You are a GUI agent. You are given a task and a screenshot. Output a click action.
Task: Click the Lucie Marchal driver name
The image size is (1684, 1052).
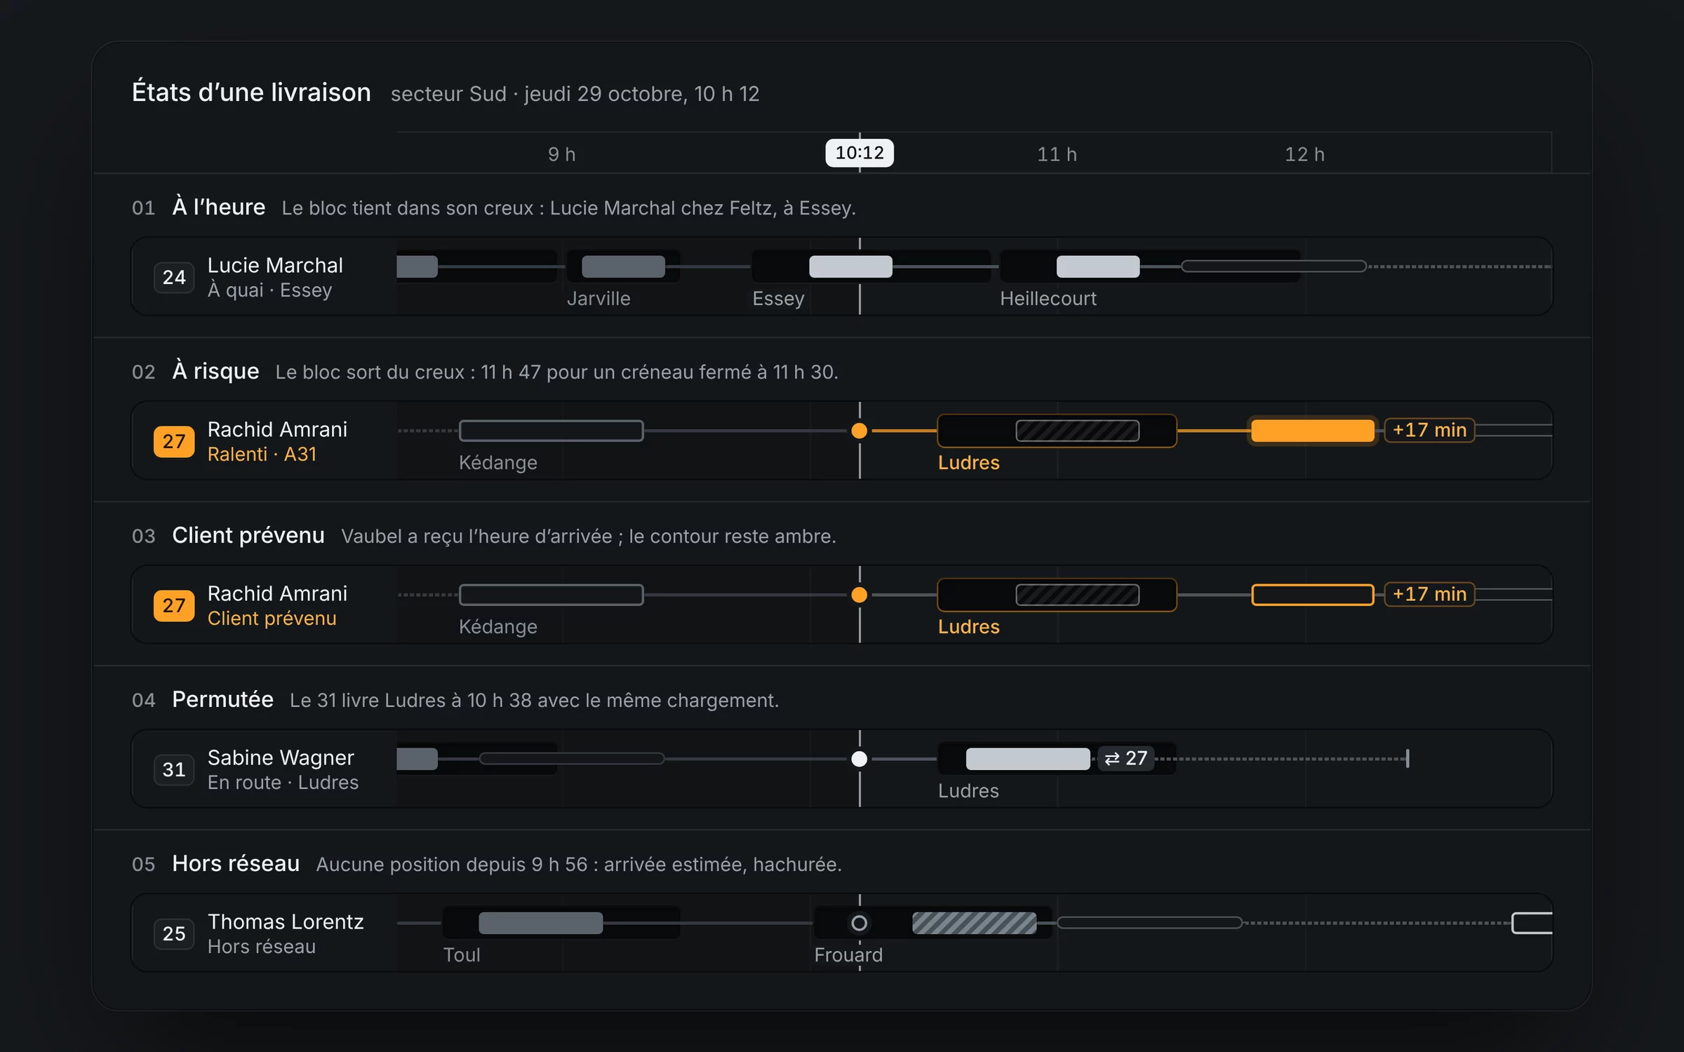pos(275,265)
